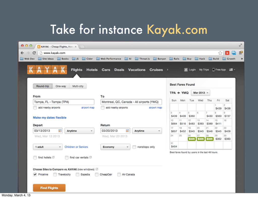Click the browser forward arrow
The image size is (258, 198).
point(28,53)
